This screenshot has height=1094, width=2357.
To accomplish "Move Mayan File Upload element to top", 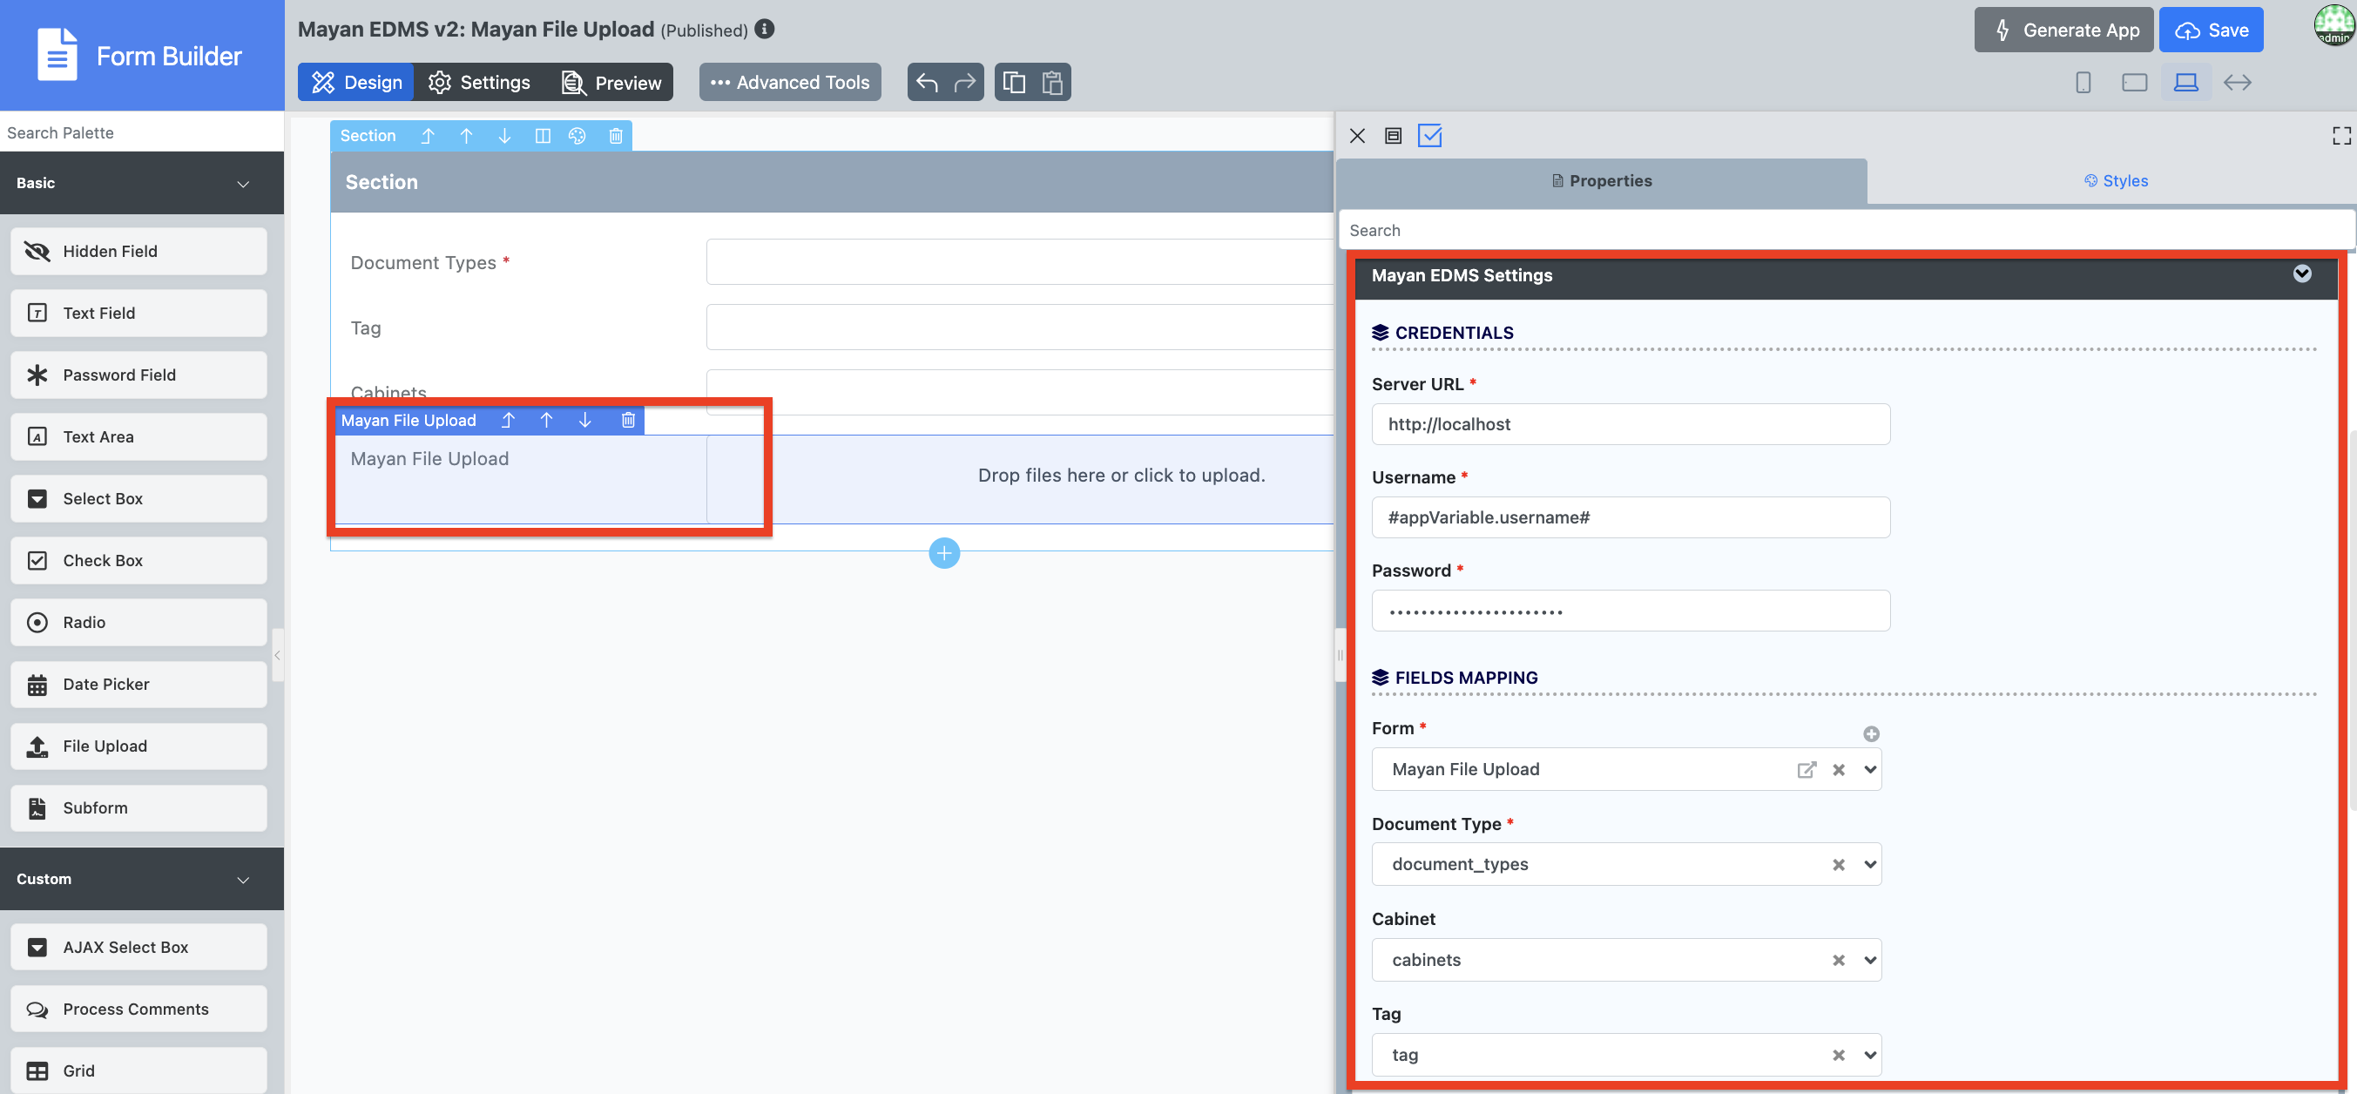I will 508,420.
